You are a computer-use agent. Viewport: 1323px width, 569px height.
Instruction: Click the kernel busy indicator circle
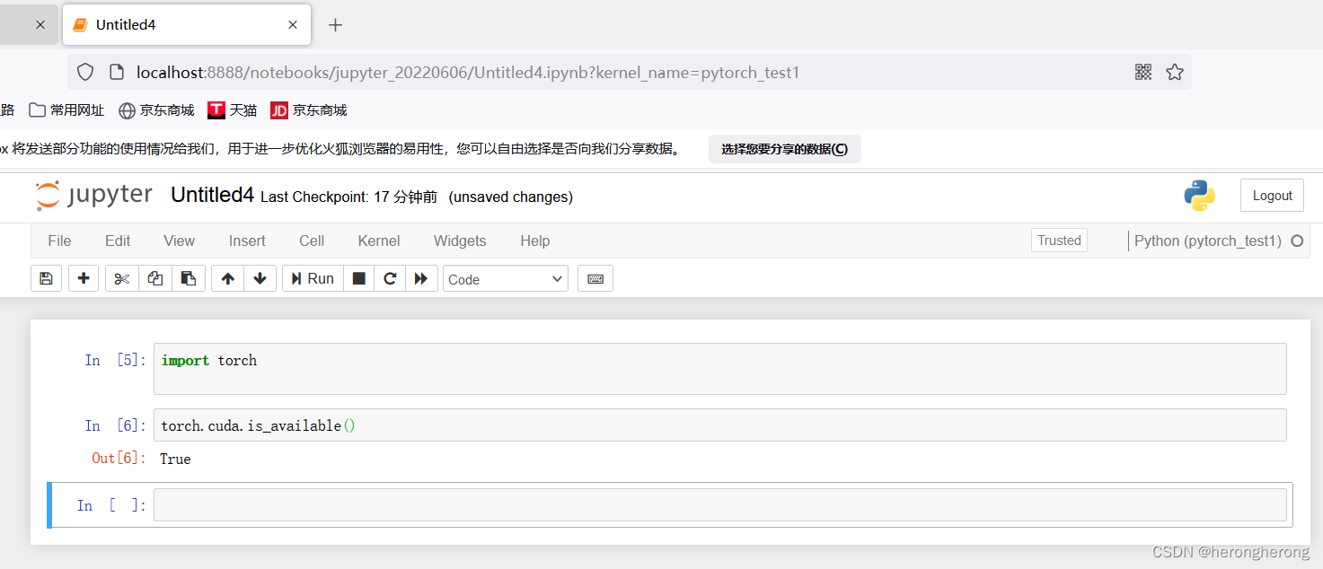[1297, 241]
